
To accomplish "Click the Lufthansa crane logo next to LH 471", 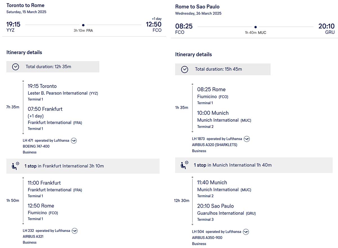I will 74,141.
